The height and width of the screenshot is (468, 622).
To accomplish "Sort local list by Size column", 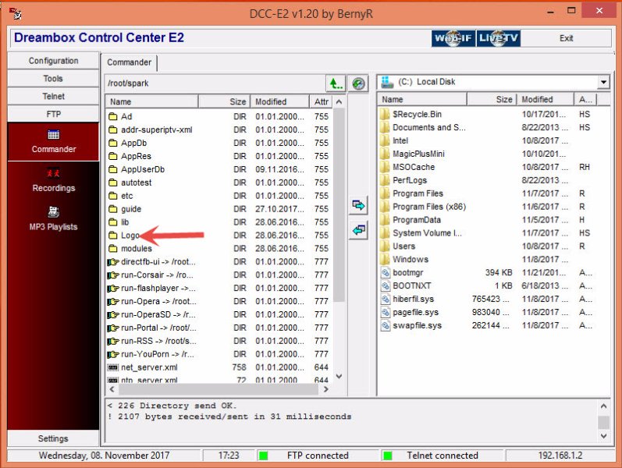I will coord(492,100).
